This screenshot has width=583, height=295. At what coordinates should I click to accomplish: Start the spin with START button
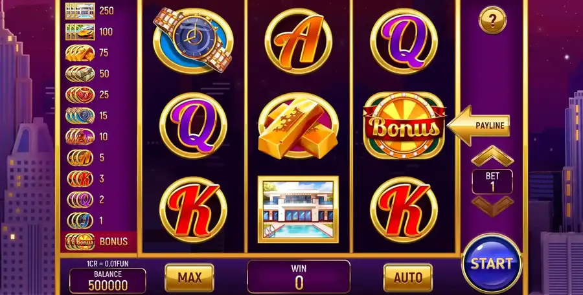pyautogui.click(x=492, y=263)
